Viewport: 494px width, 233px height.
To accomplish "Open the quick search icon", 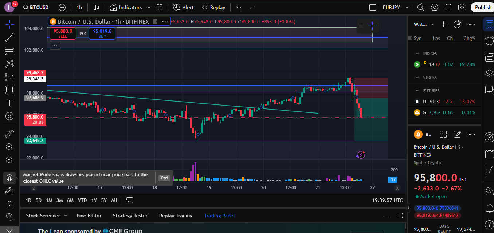I will pyautogui.click(x=421, y=7).
